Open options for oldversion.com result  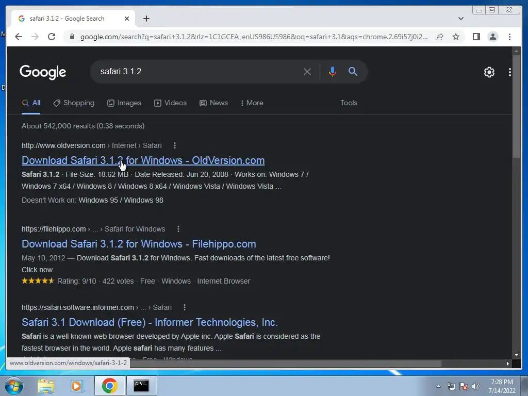[174, 145]
